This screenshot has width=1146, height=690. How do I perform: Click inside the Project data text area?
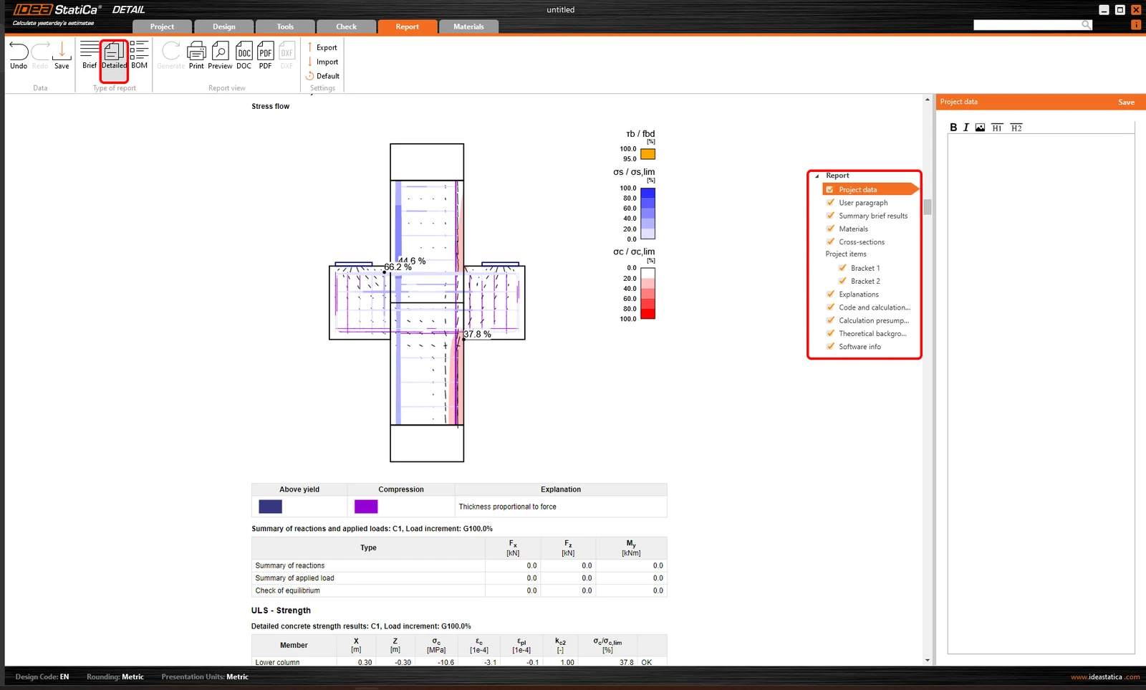1041,394
